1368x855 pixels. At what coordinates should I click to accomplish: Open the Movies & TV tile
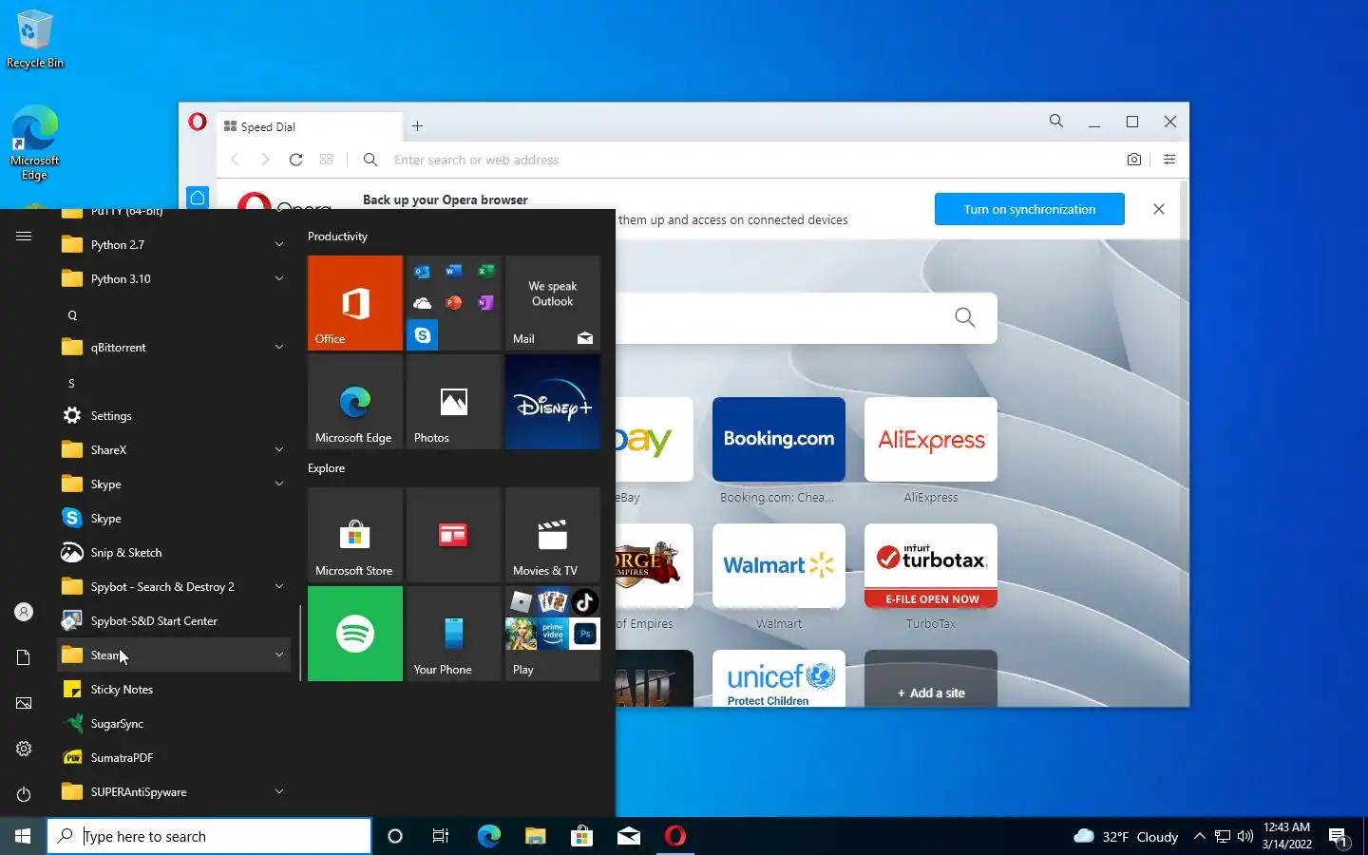[x=553, y=535]
